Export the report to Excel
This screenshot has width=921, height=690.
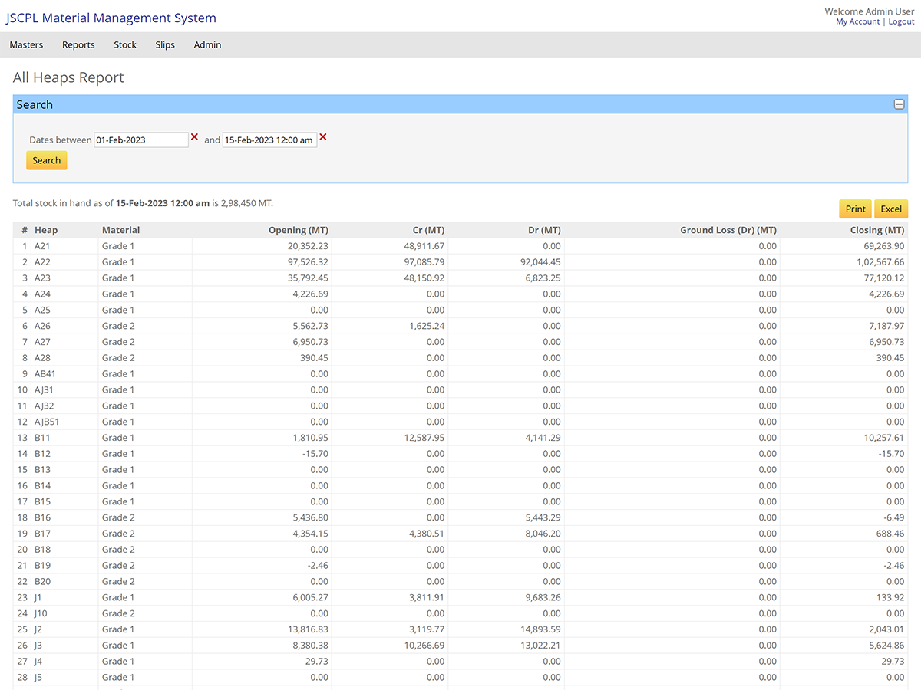[890, 209]
